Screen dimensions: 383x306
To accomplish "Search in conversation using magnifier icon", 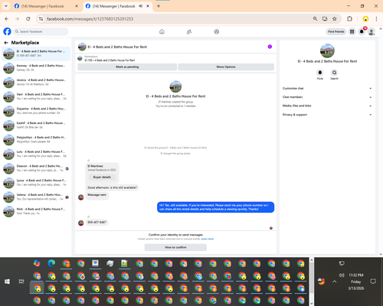I will click(x=334, y=73).
